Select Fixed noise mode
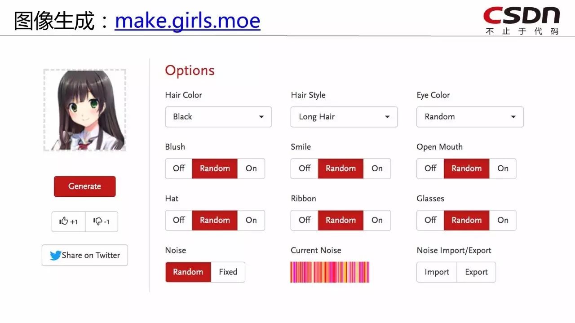 click(228, 272)
